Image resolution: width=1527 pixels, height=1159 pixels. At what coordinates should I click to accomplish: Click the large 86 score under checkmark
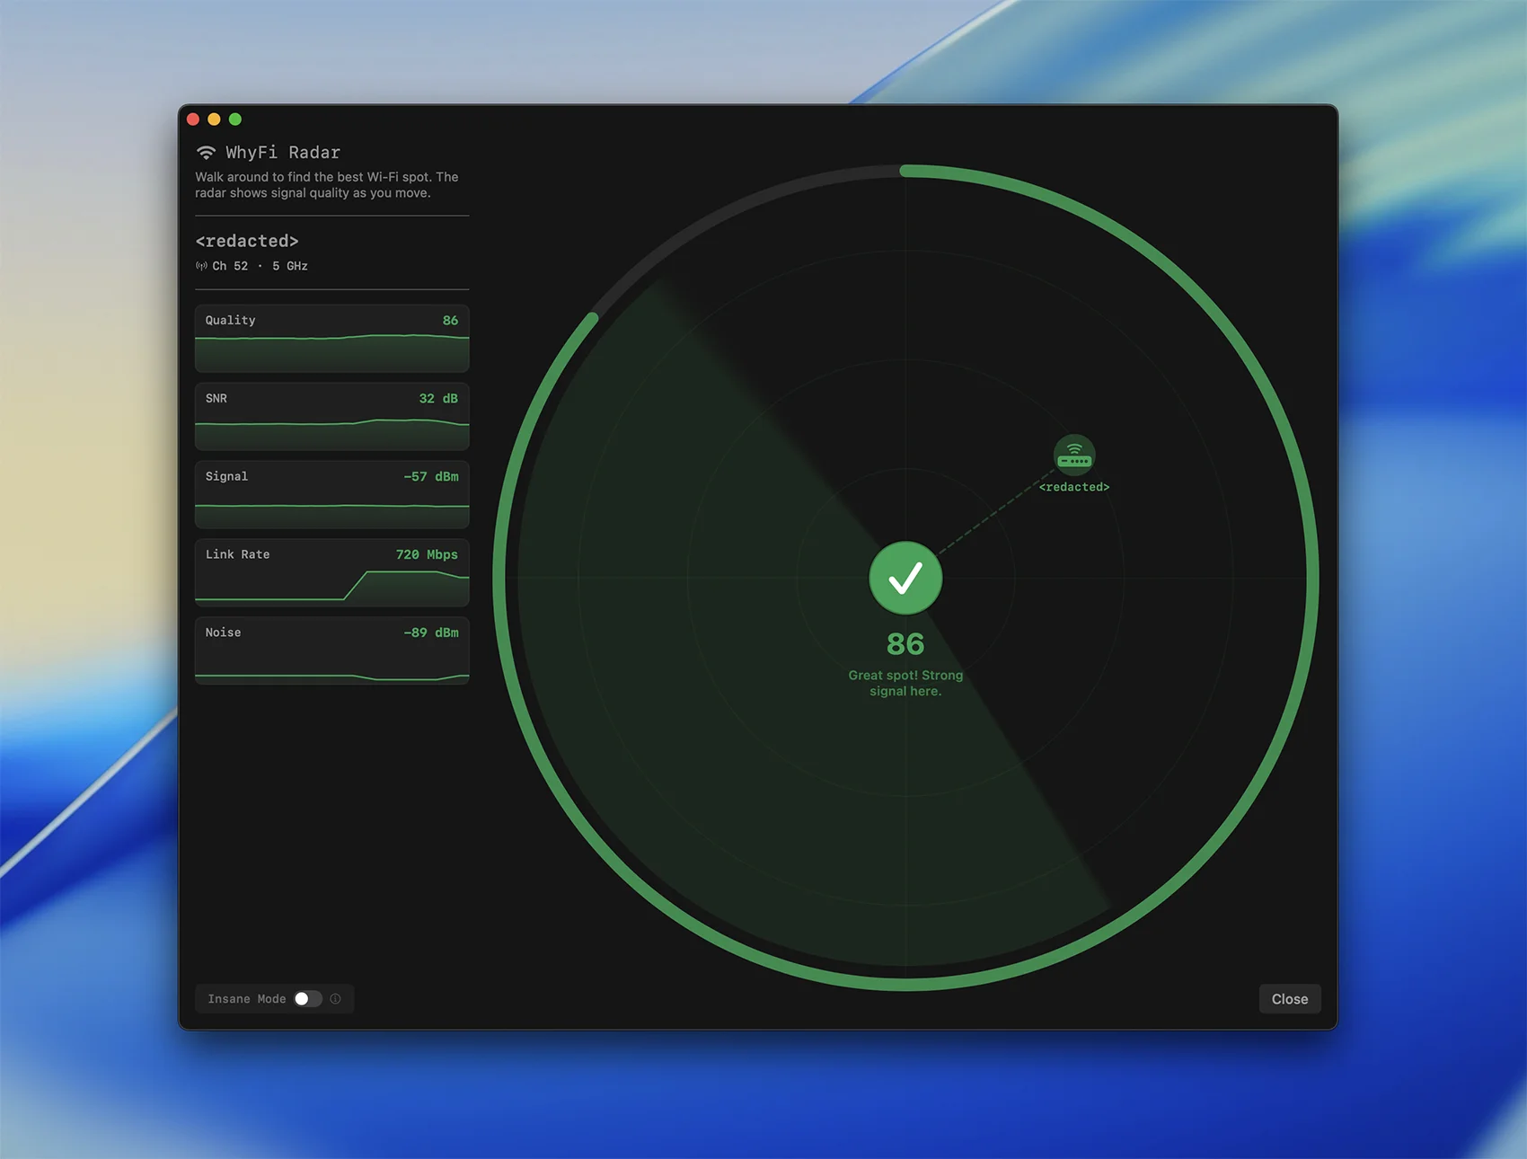[x=905, y=644]
